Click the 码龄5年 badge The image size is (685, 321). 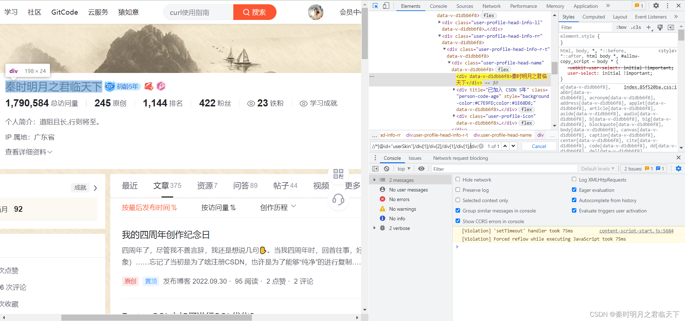pos(123,86)
